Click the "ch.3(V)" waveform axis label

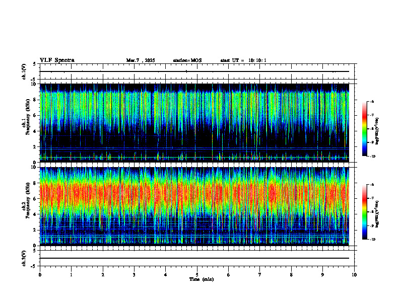tap(24, 258)
